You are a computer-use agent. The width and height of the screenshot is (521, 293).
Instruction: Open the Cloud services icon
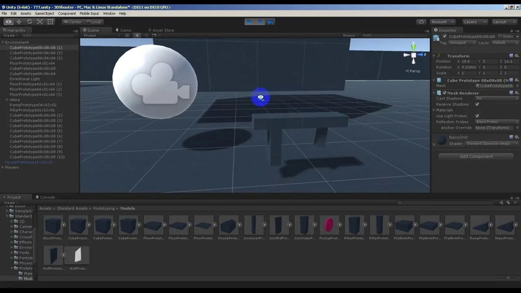422,22
